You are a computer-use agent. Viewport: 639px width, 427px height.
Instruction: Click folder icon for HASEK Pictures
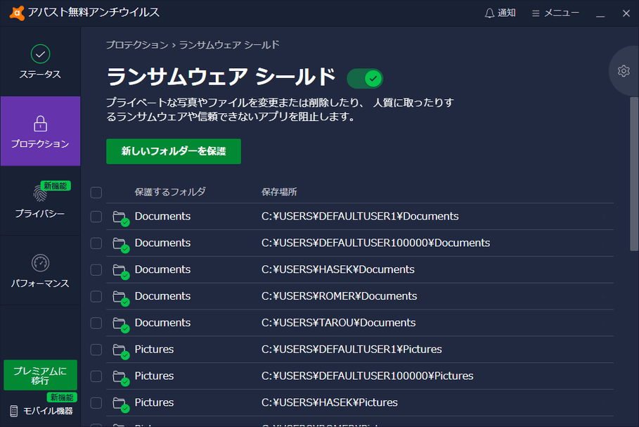click(121, 404)
